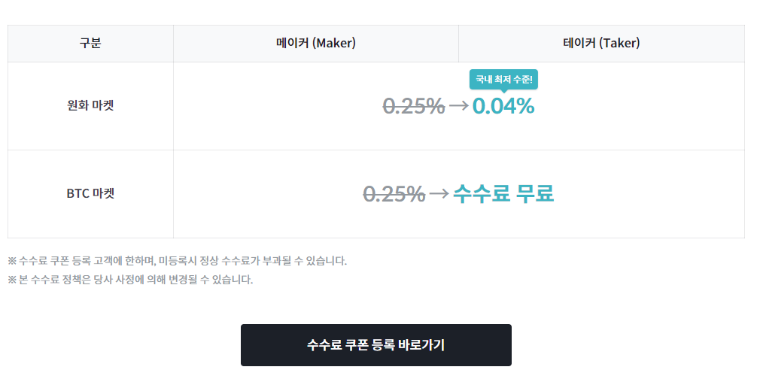The height and width of the screenshot is (382, 757).
Task: Select the 구분 column header
Action: [90, 44]
